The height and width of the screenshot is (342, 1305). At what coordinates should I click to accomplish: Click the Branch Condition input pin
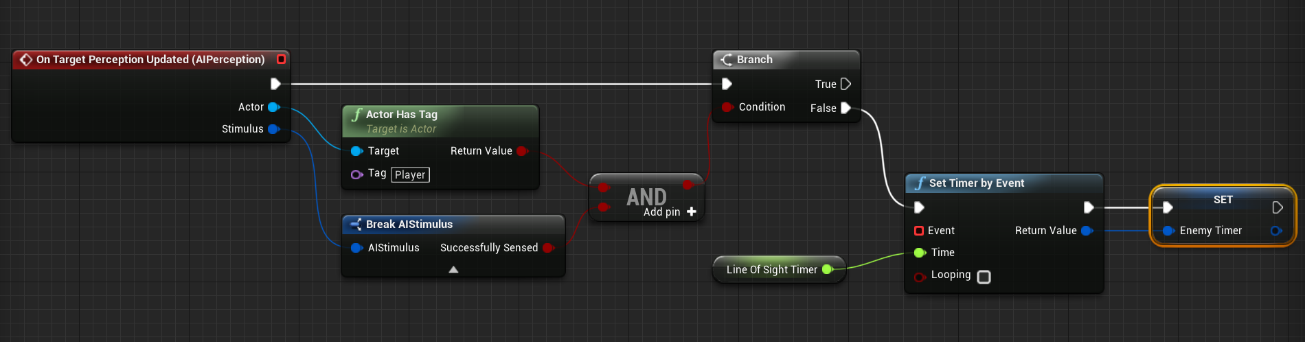click(727, 107)
